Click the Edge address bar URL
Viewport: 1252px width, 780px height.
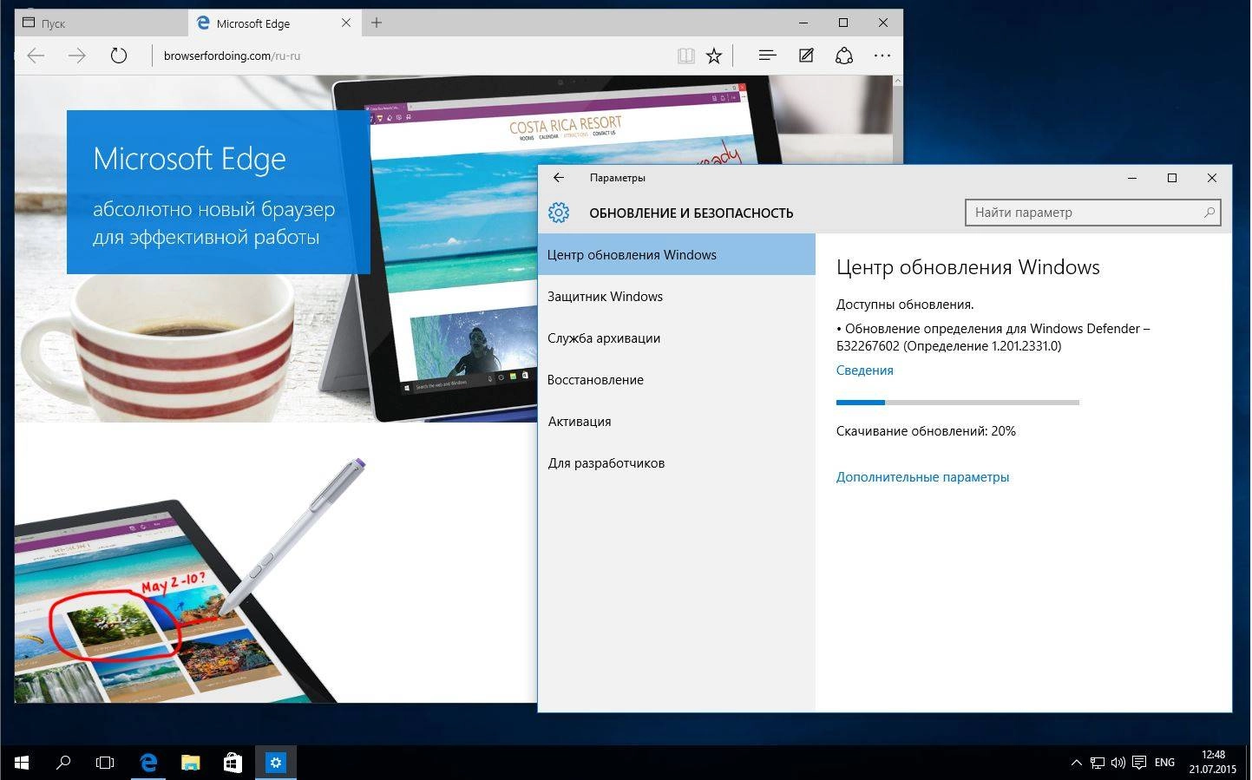(232, 56)
